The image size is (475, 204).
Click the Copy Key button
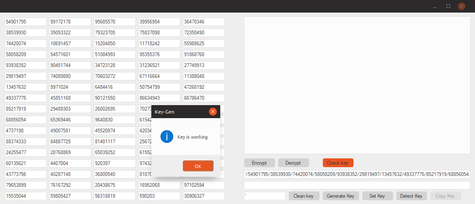click(x=445, y=196)
